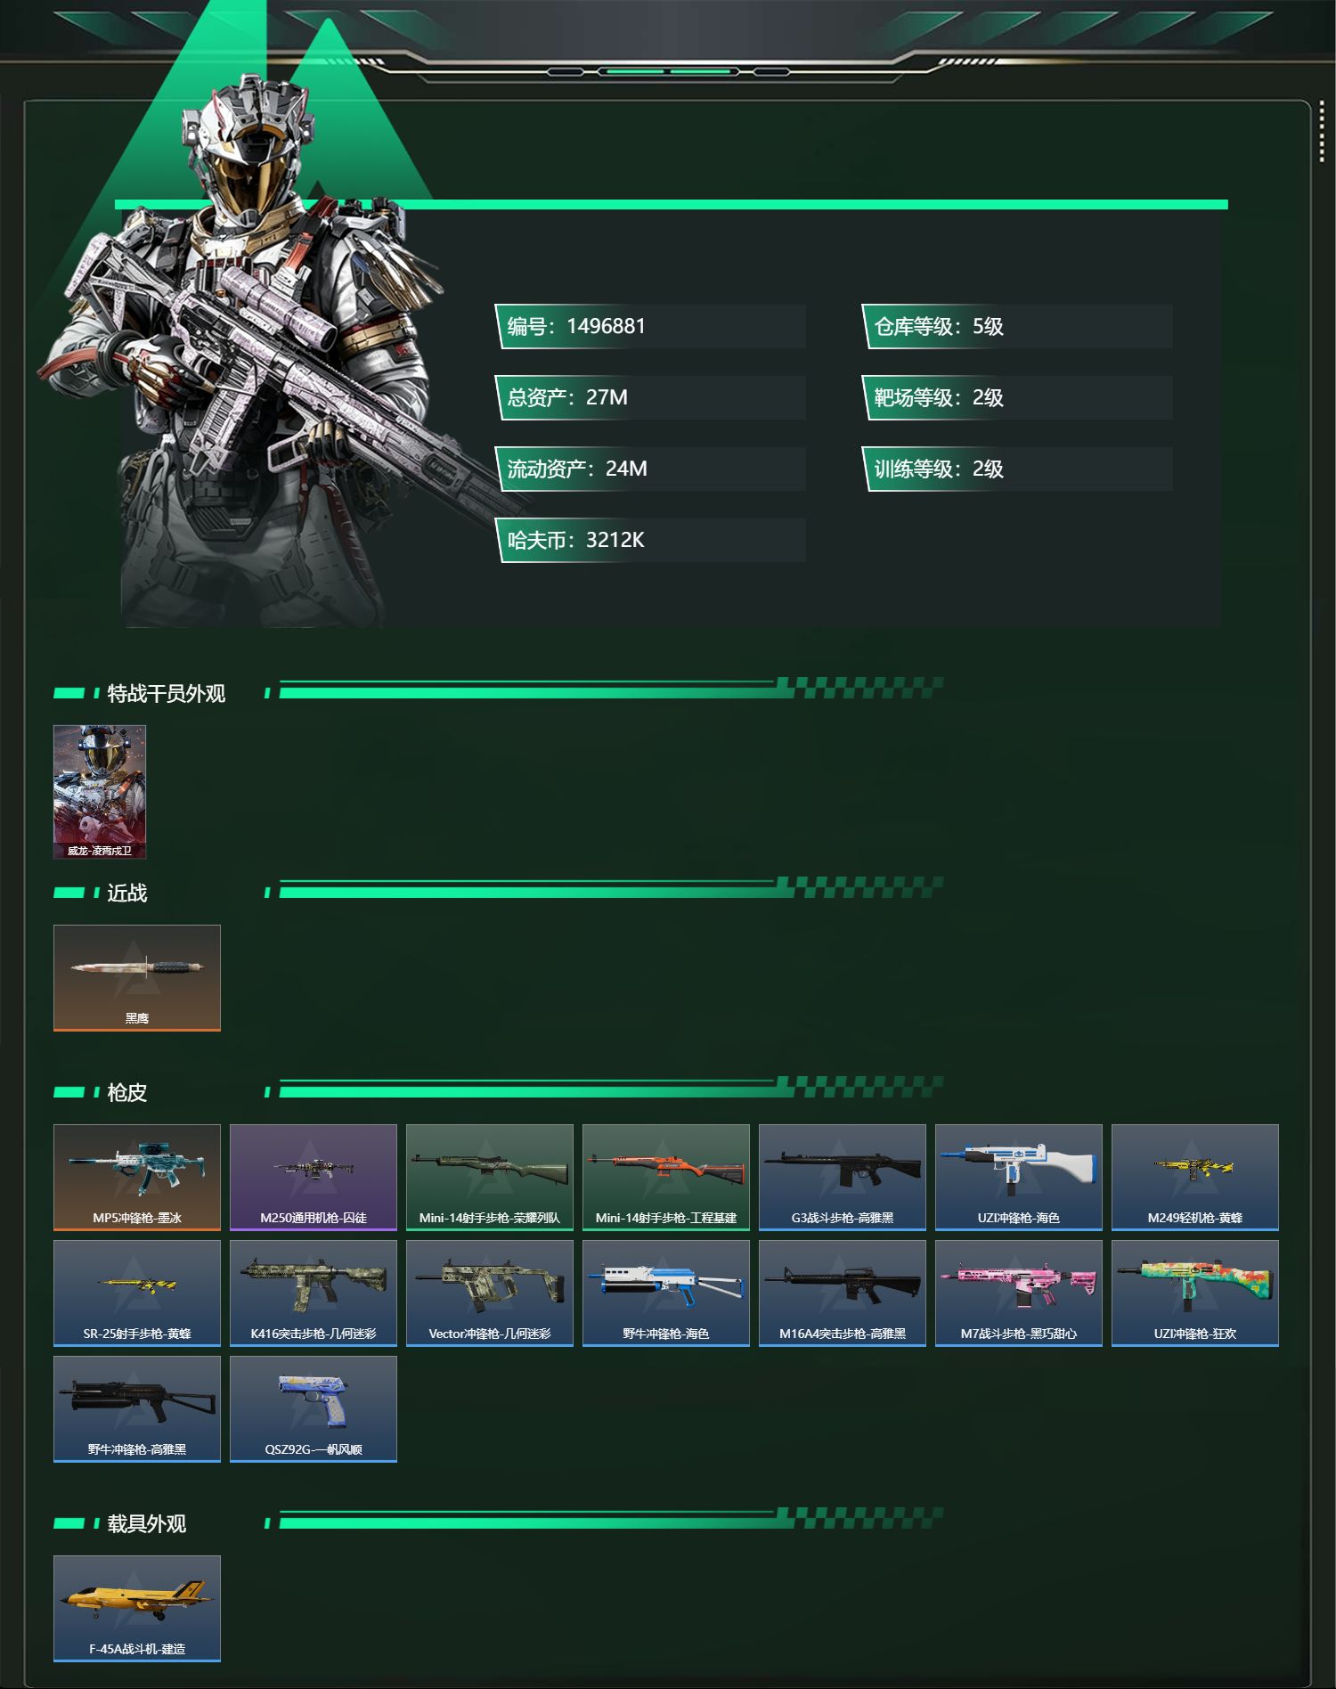Viewport: 1336px width, 1689px height.
Task: Click the 载具外观 section header
Action: click(147, 1523)
